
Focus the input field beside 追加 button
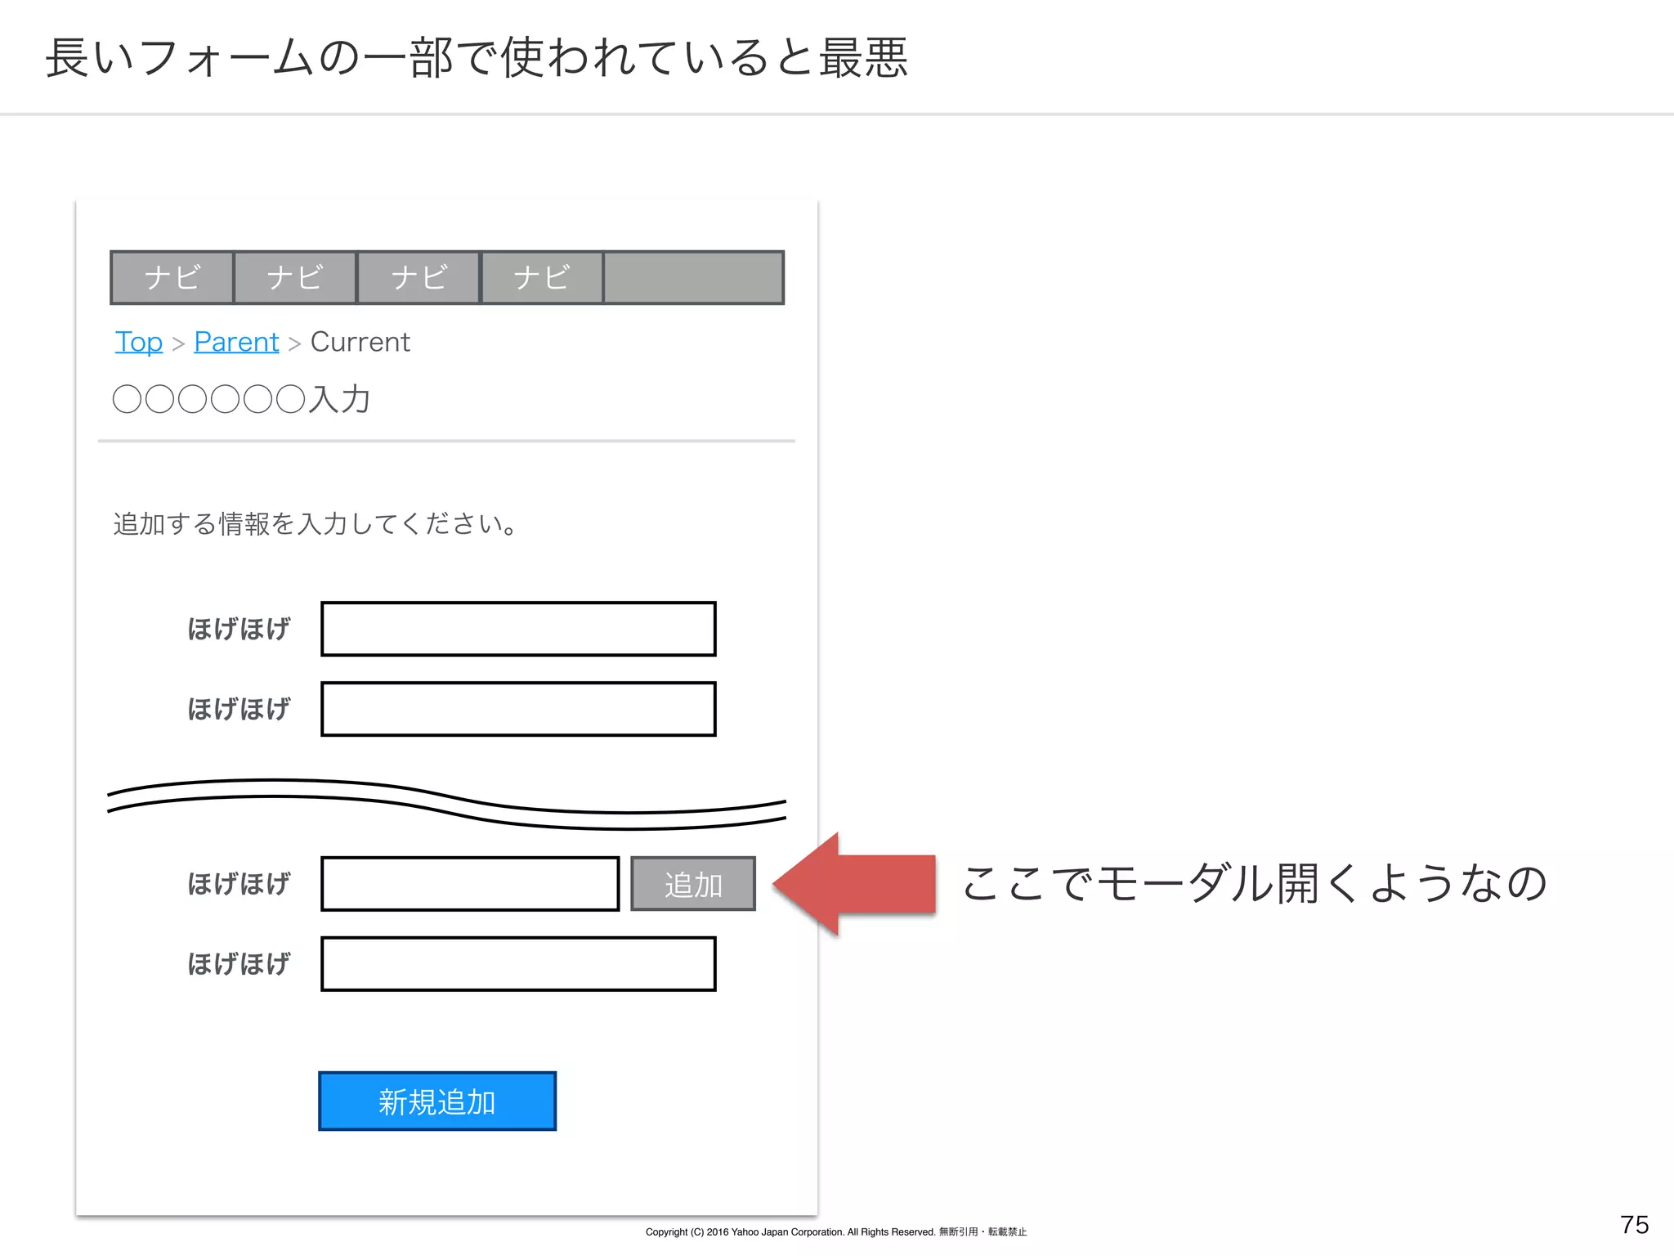coord(470,883)
